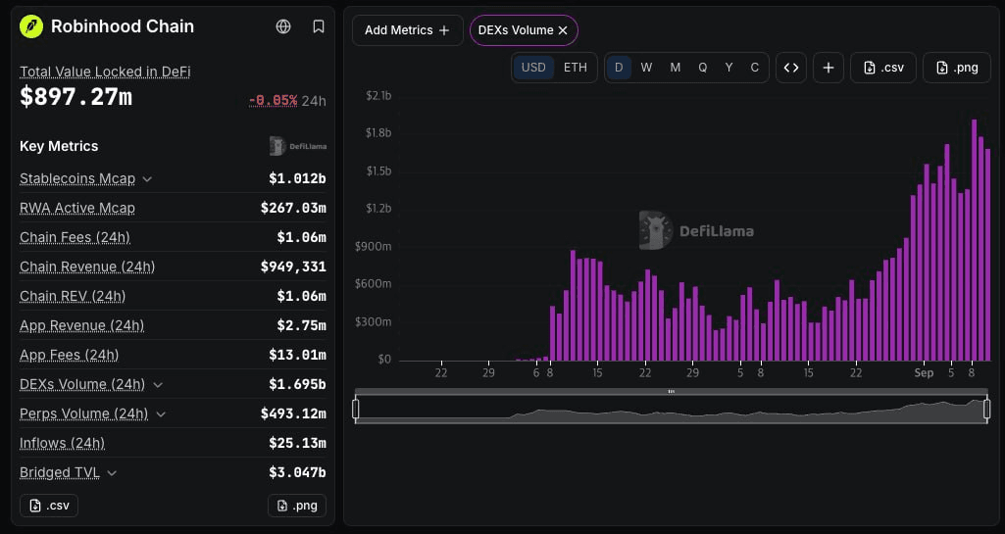
Task: Click the tallest bar in the chart
Action: 975,240
